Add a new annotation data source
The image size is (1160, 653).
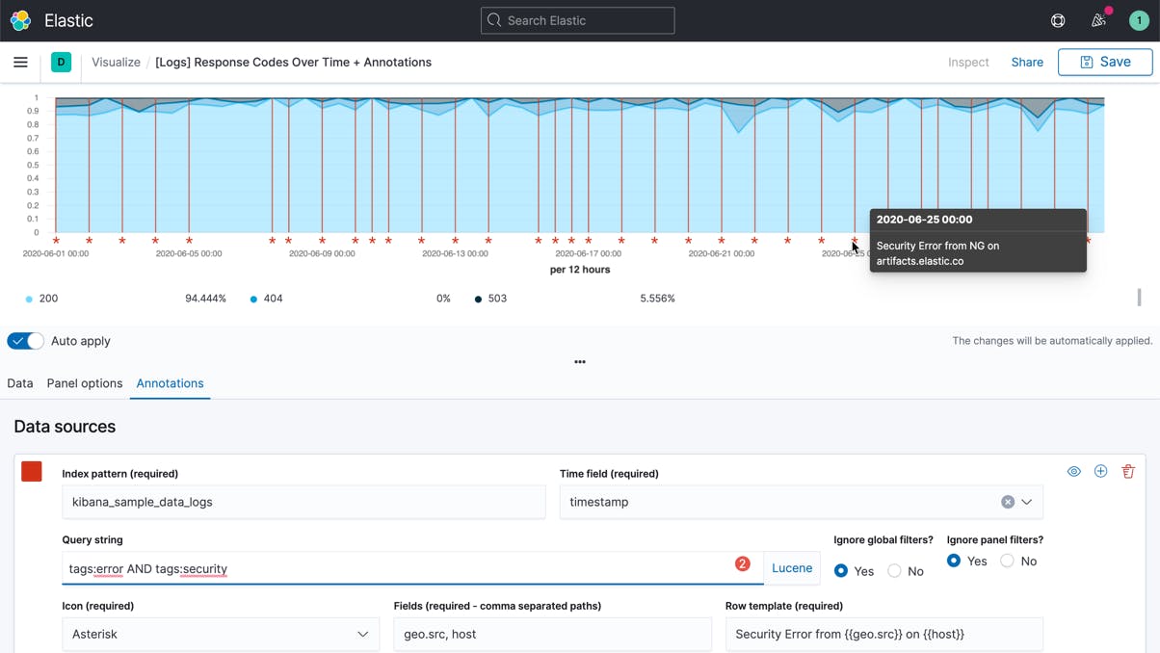point(1100,471)
